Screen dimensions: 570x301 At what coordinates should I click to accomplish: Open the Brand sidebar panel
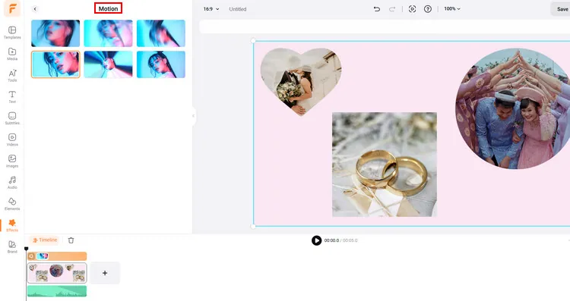[12, 246]
